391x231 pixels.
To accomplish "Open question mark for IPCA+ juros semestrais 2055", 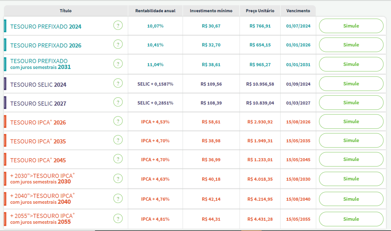I will point(118,219).
